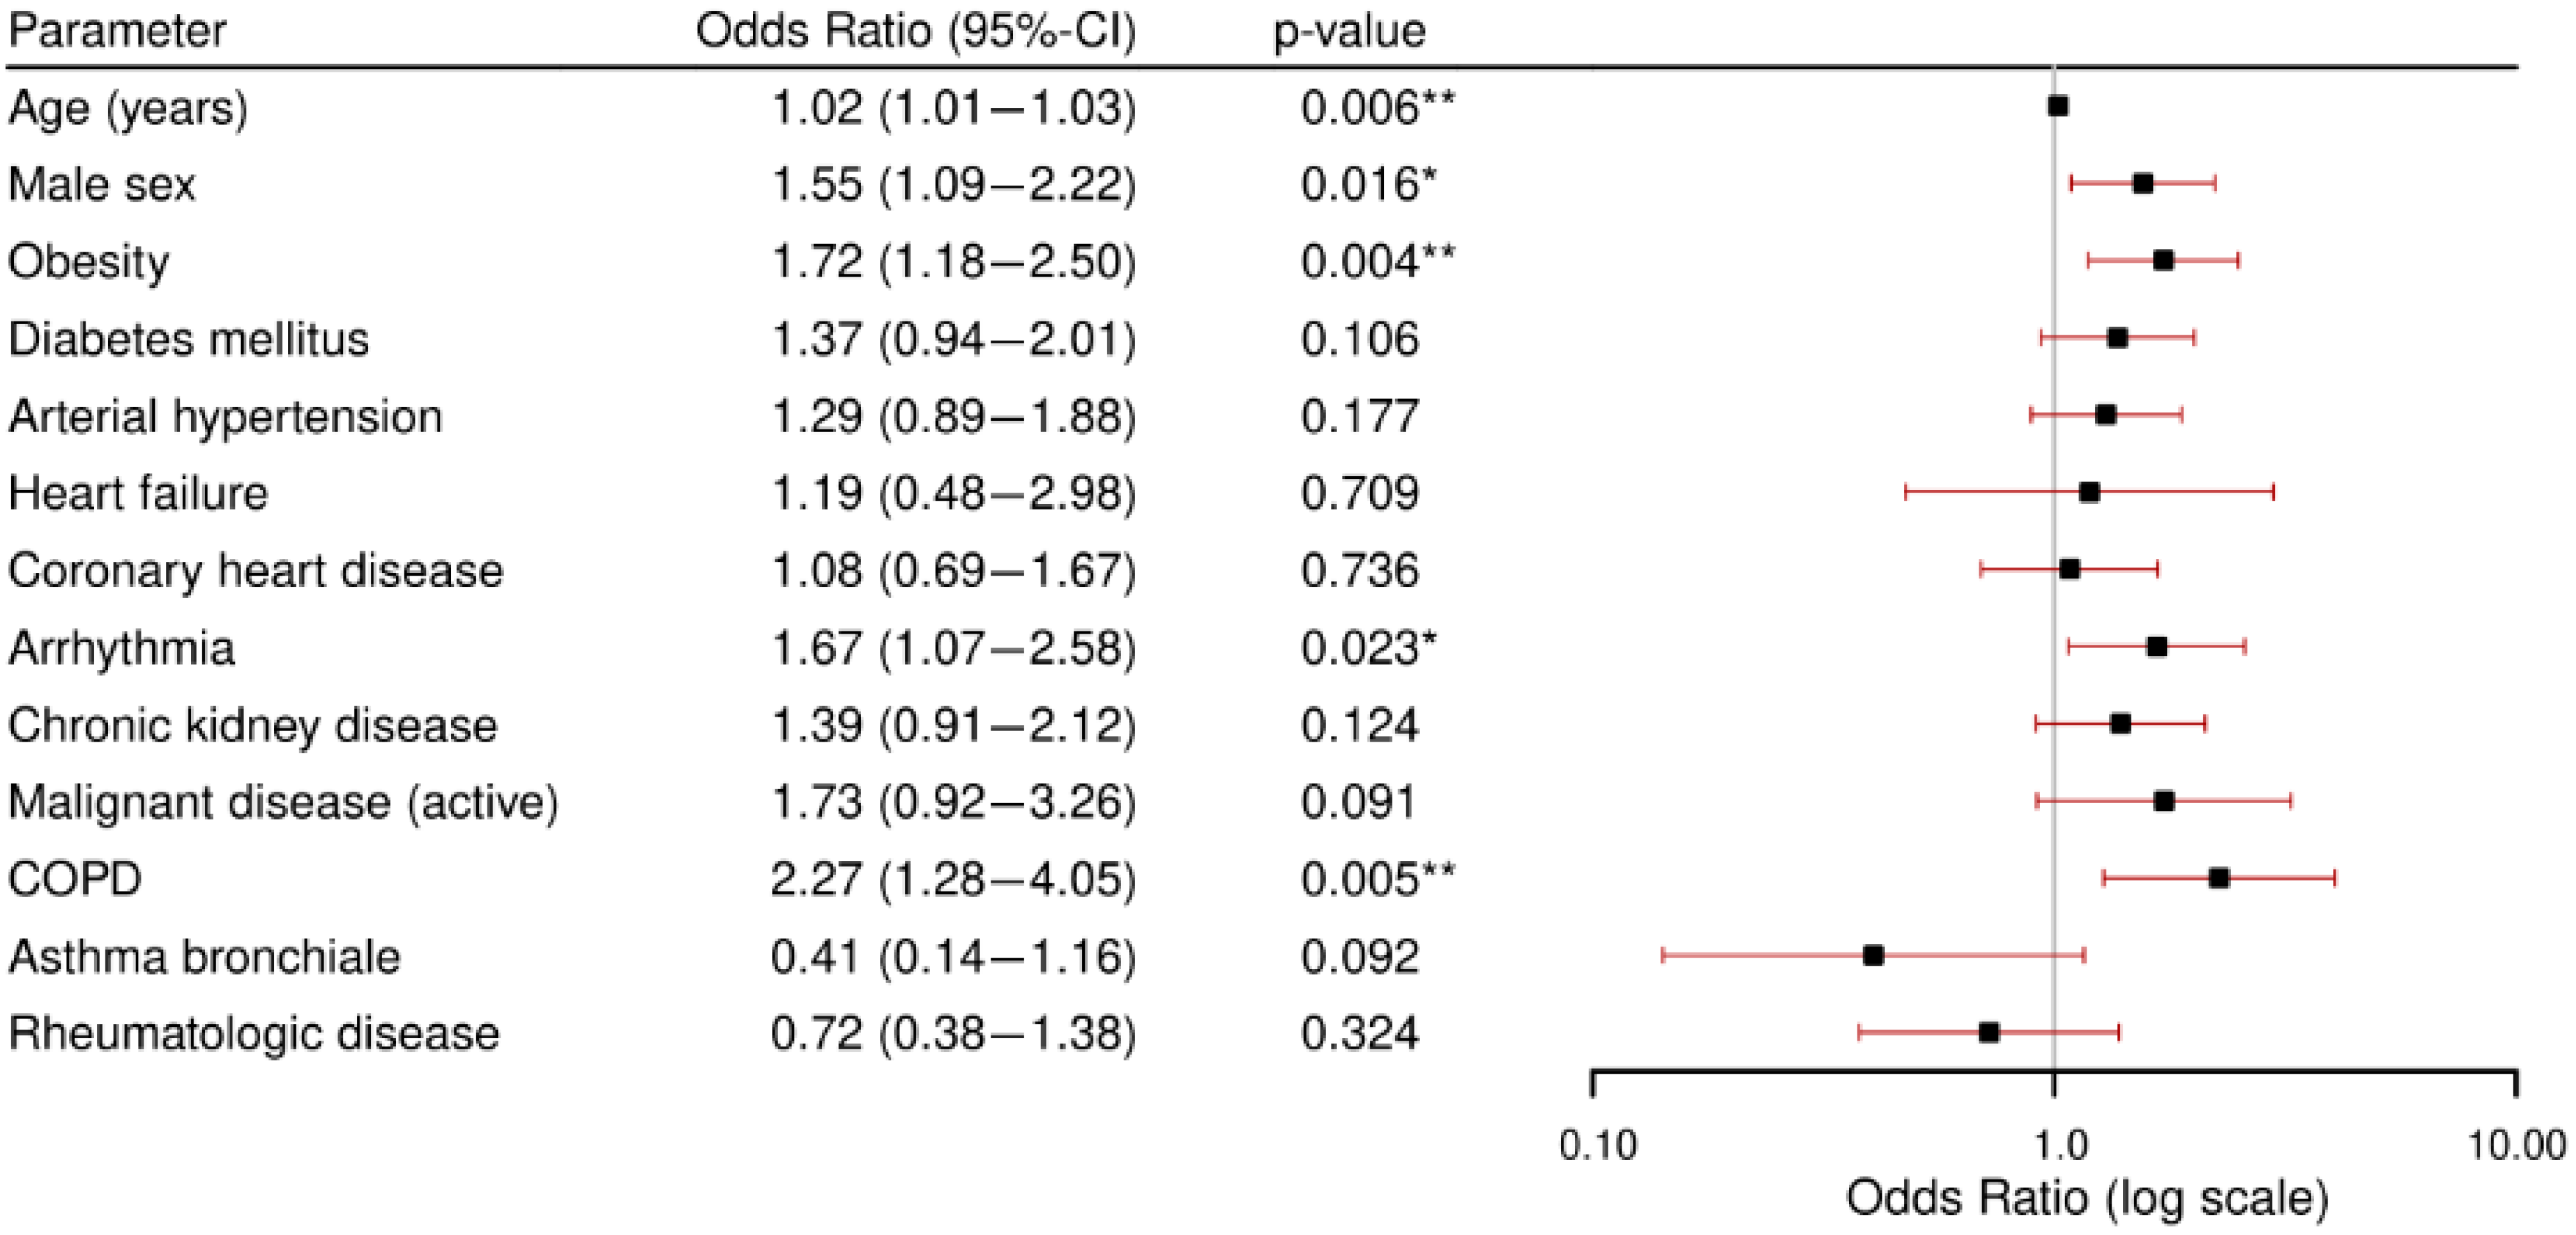Click the 'p-value' column header
The width and height of the screenshot is (2576, 1235).
(x=1349, y=31)
